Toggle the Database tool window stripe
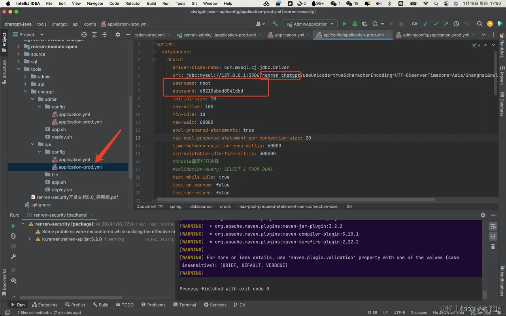 502,104
